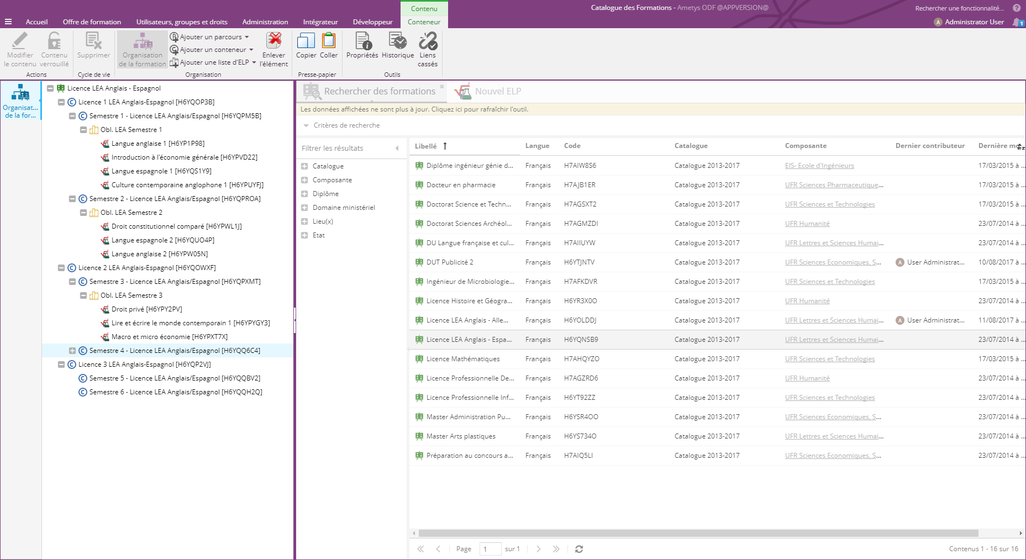
Task: Collapse the Filtrer les résultats panel
Action: pyautogui.click(x=397, y=148)
